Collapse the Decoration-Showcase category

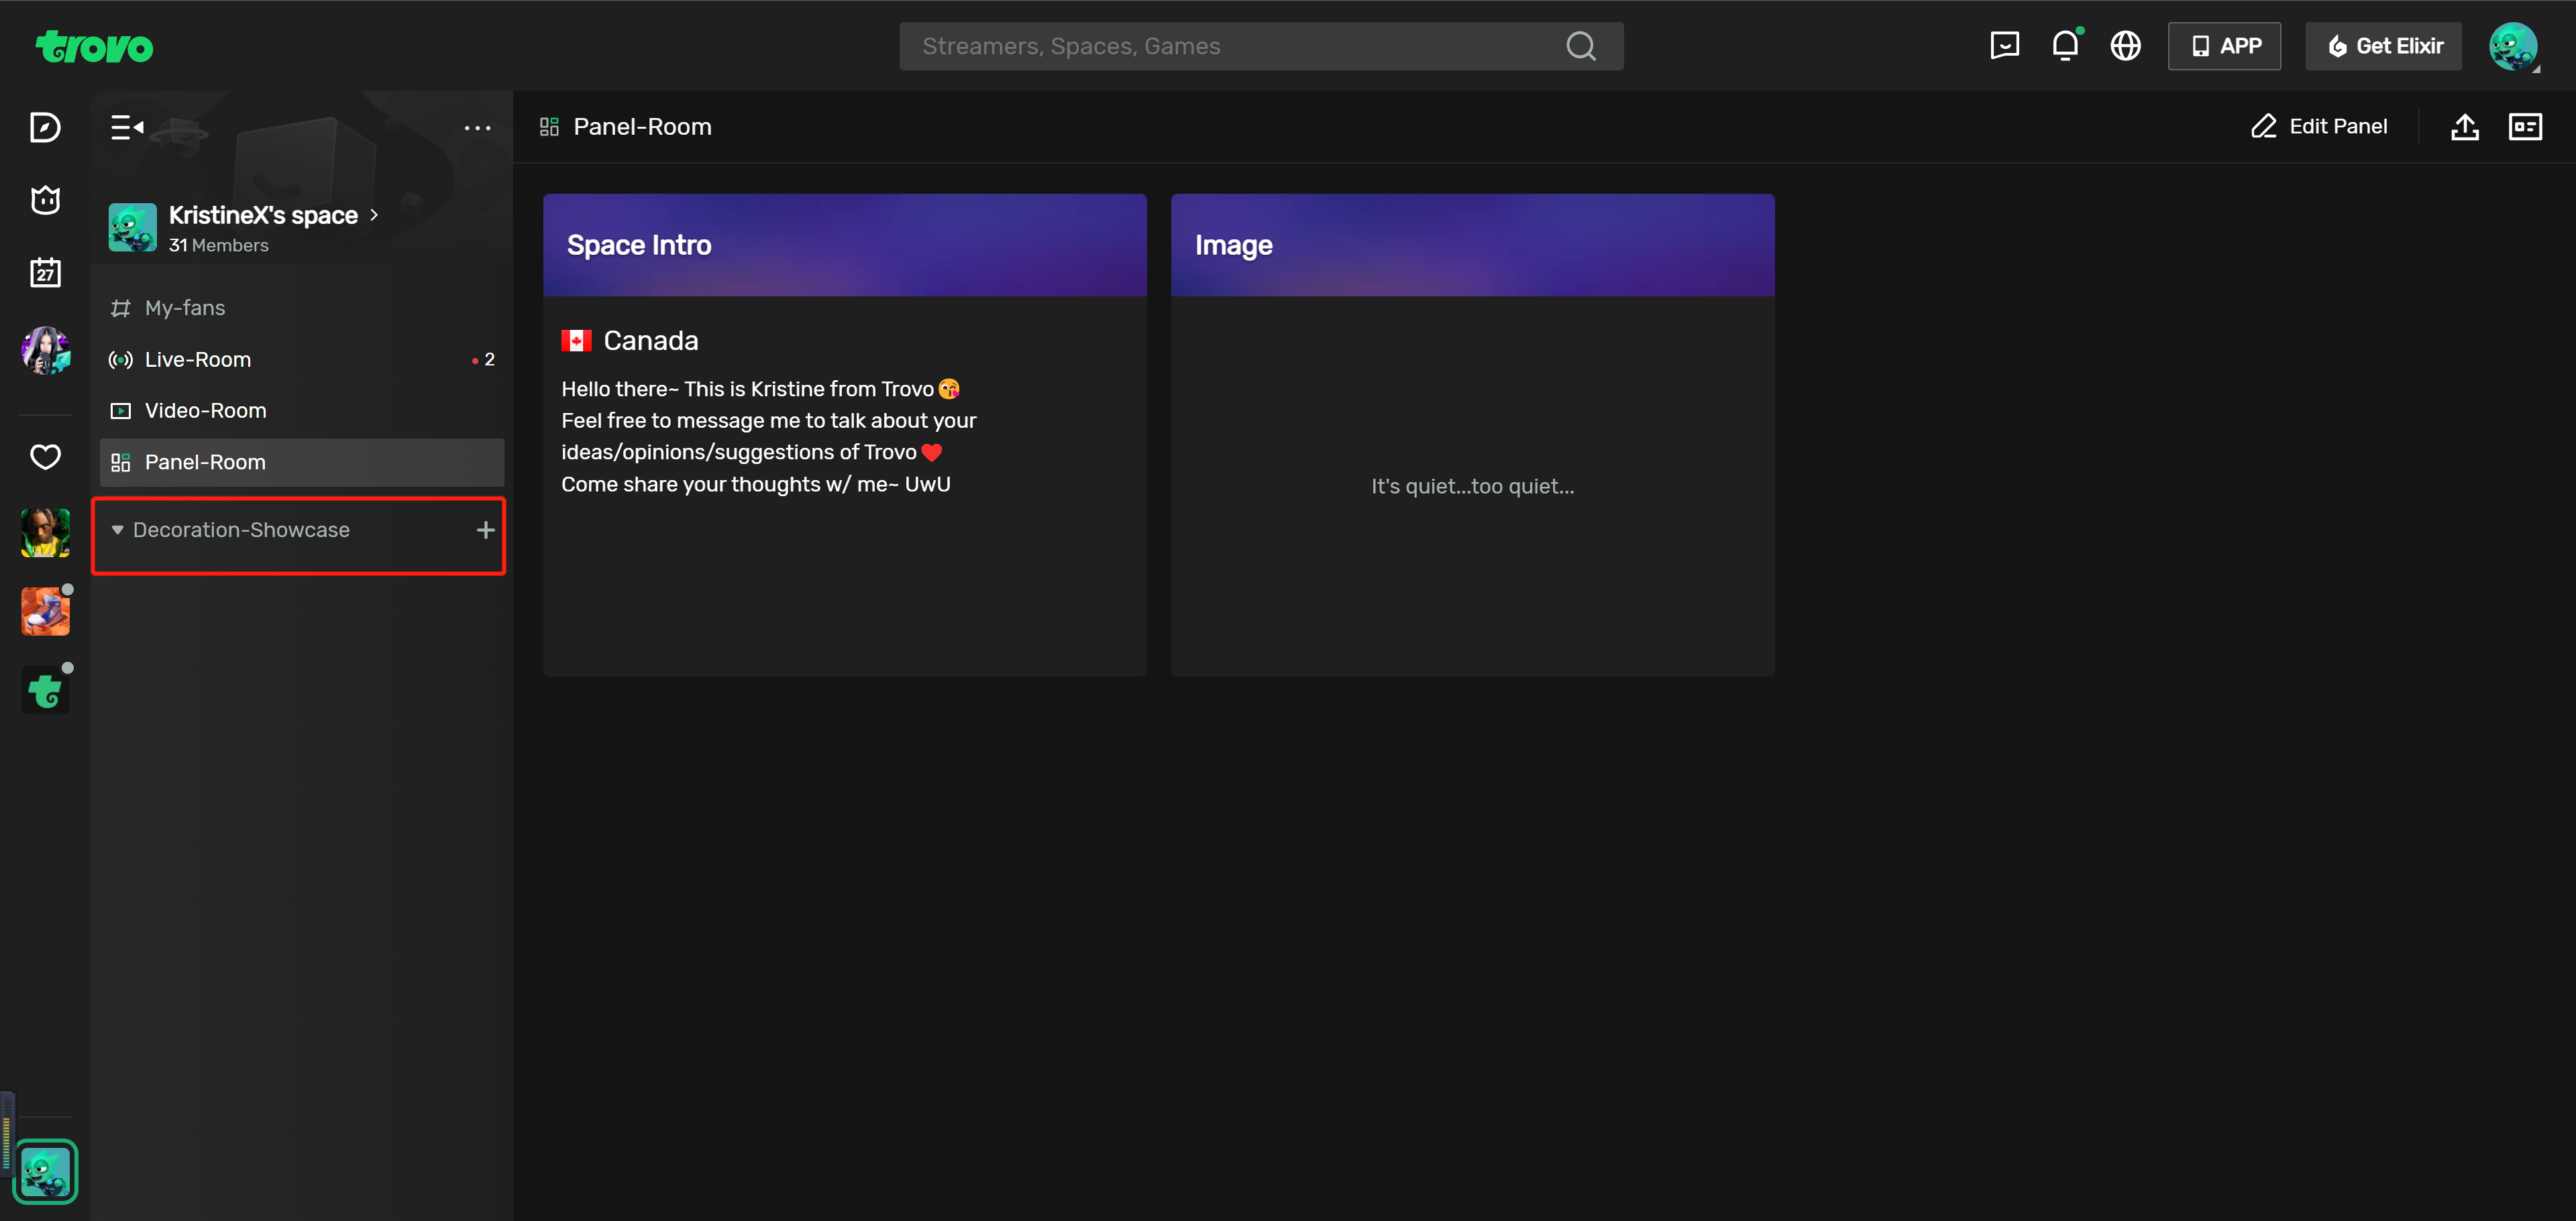(118, 530)
